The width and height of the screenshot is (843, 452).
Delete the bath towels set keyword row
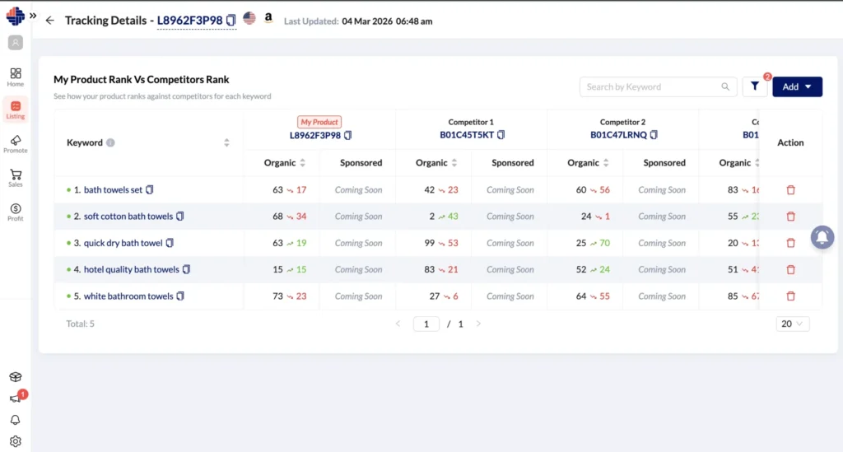[790, 190]
